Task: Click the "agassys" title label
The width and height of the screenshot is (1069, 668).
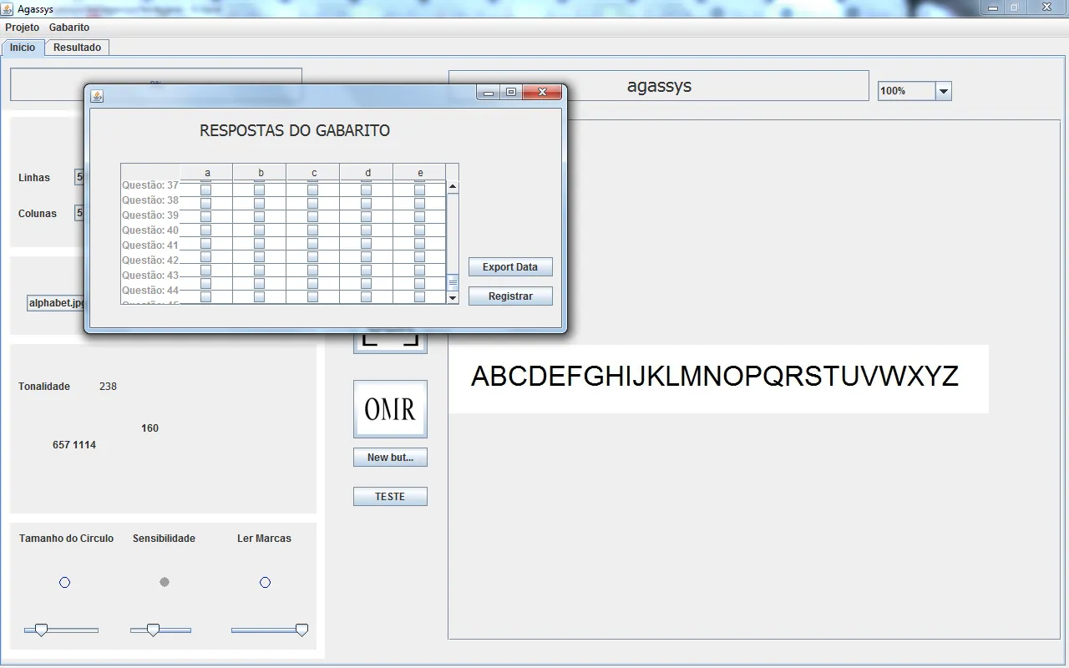Action: tap(659, 86)
